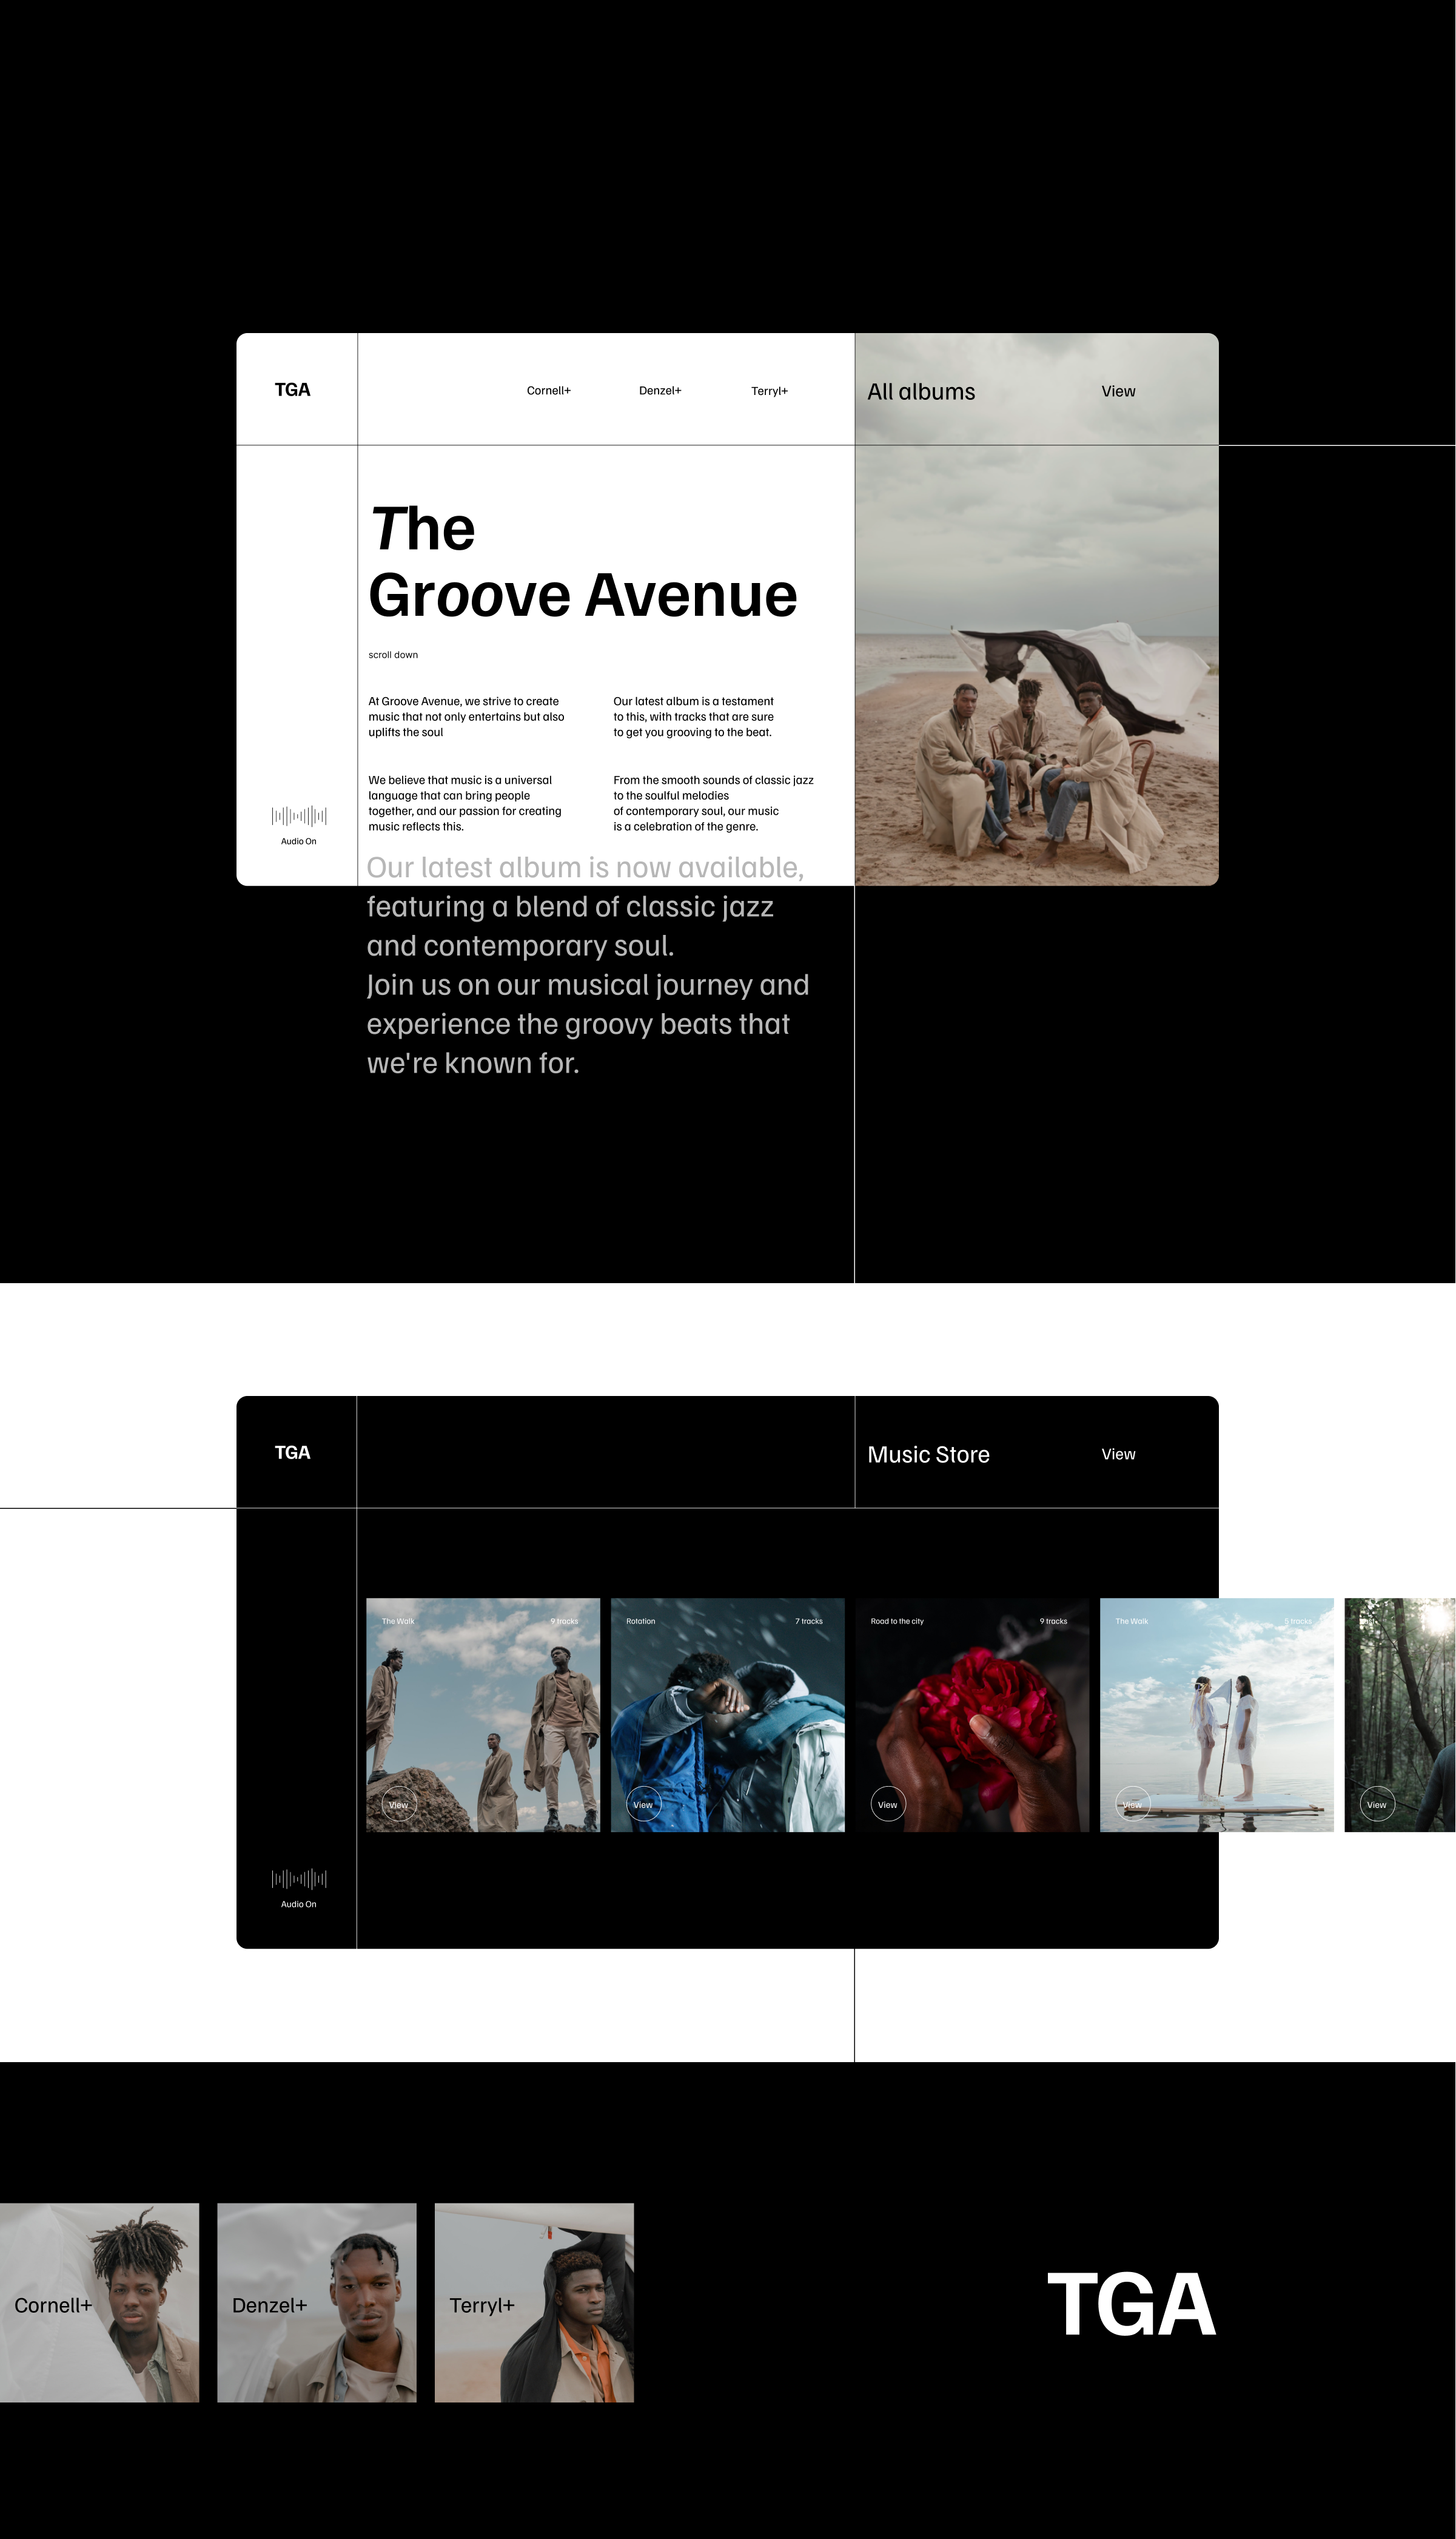This screenshot has height=2539, width=1456.
Task: Click View next to Music Store
Action: [1117, 1455]
